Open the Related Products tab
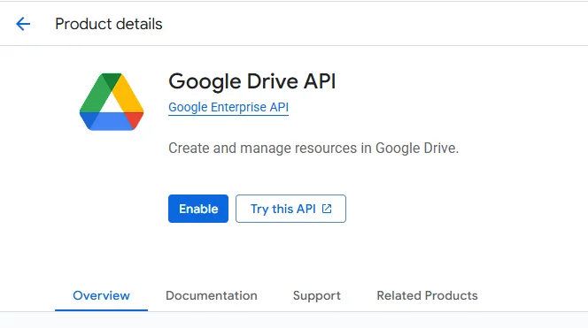The height and width of the screenshot is (328, 588). tap(427, 295)
